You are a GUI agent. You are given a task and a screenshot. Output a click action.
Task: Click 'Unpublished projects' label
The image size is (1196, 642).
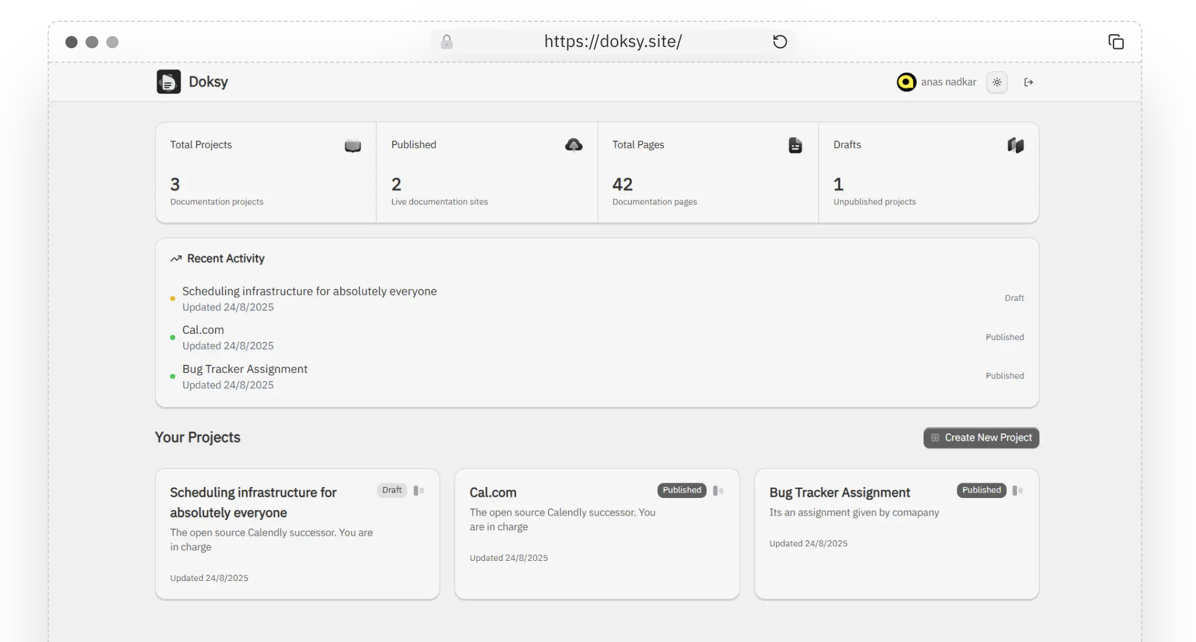pyautogui.click(x=875, y=202)
